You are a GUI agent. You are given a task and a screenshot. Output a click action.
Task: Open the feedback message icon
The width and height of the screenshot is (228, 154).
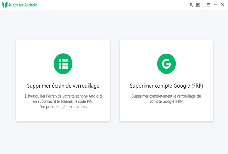pyautogui.click(x=198, y=5)
